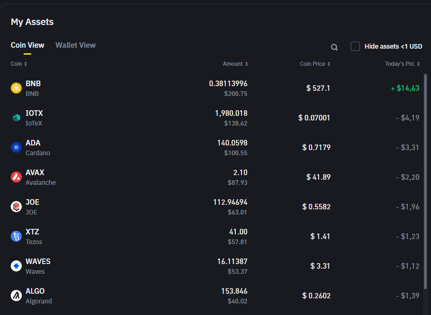
Task: Click the BNB price $ 527.1
Action: pyautogui.click(x=318, y=88)
